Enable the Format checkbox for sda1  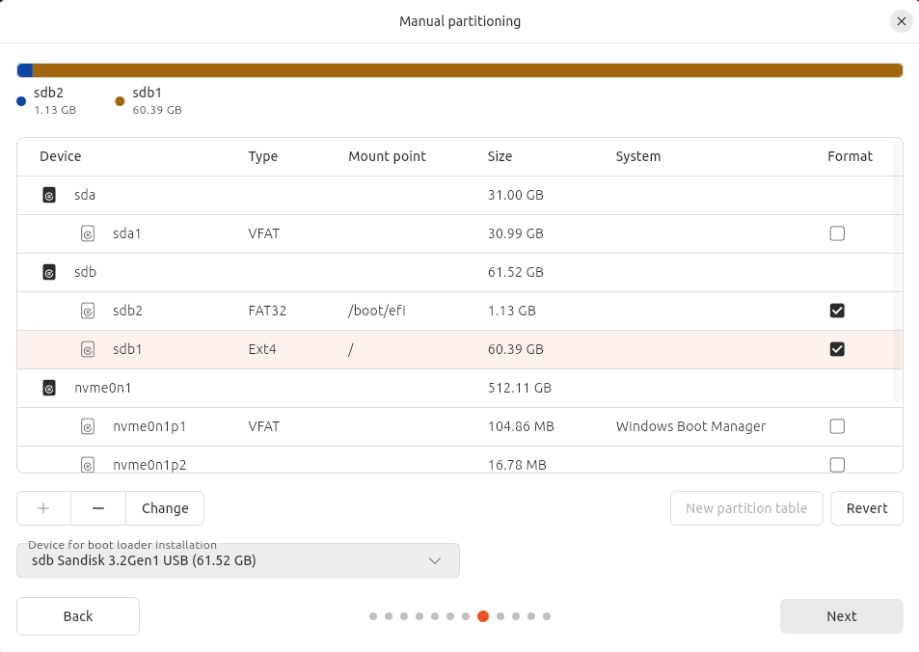(x=837, y=233)
